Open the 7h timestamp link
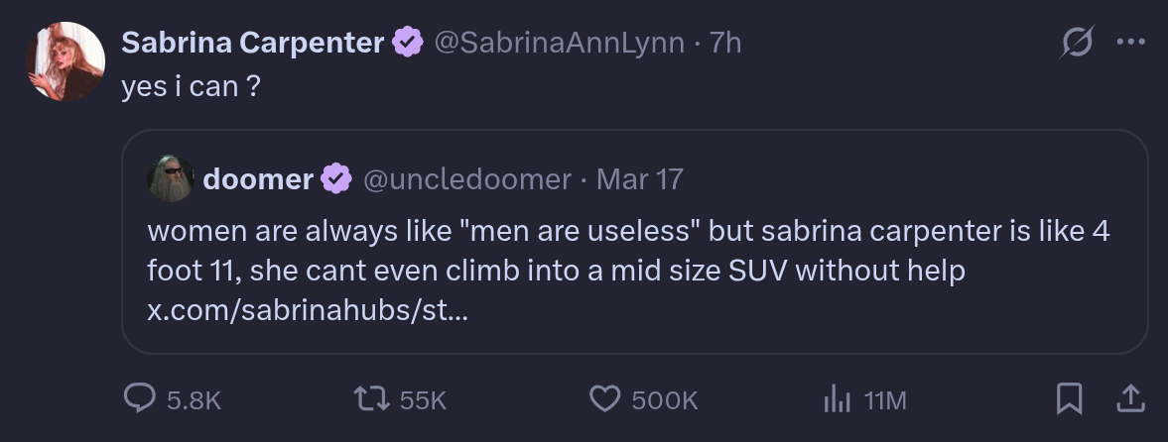This screenshot has width=1168, height=442. point(724,43)
